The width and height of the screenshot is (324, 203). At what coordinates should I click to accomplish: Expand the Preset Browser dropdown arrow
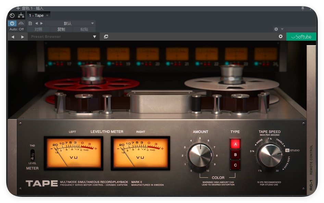[95, 37]
